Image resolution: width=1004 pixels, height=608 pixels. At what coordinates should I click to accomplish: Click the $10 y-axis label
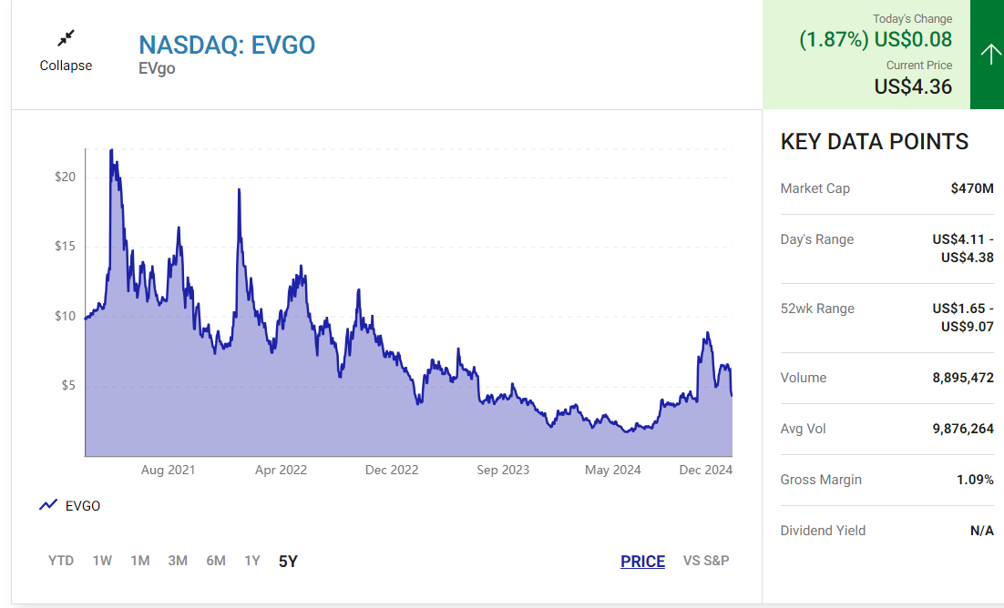pyautogui.click(x=66, y=316)
